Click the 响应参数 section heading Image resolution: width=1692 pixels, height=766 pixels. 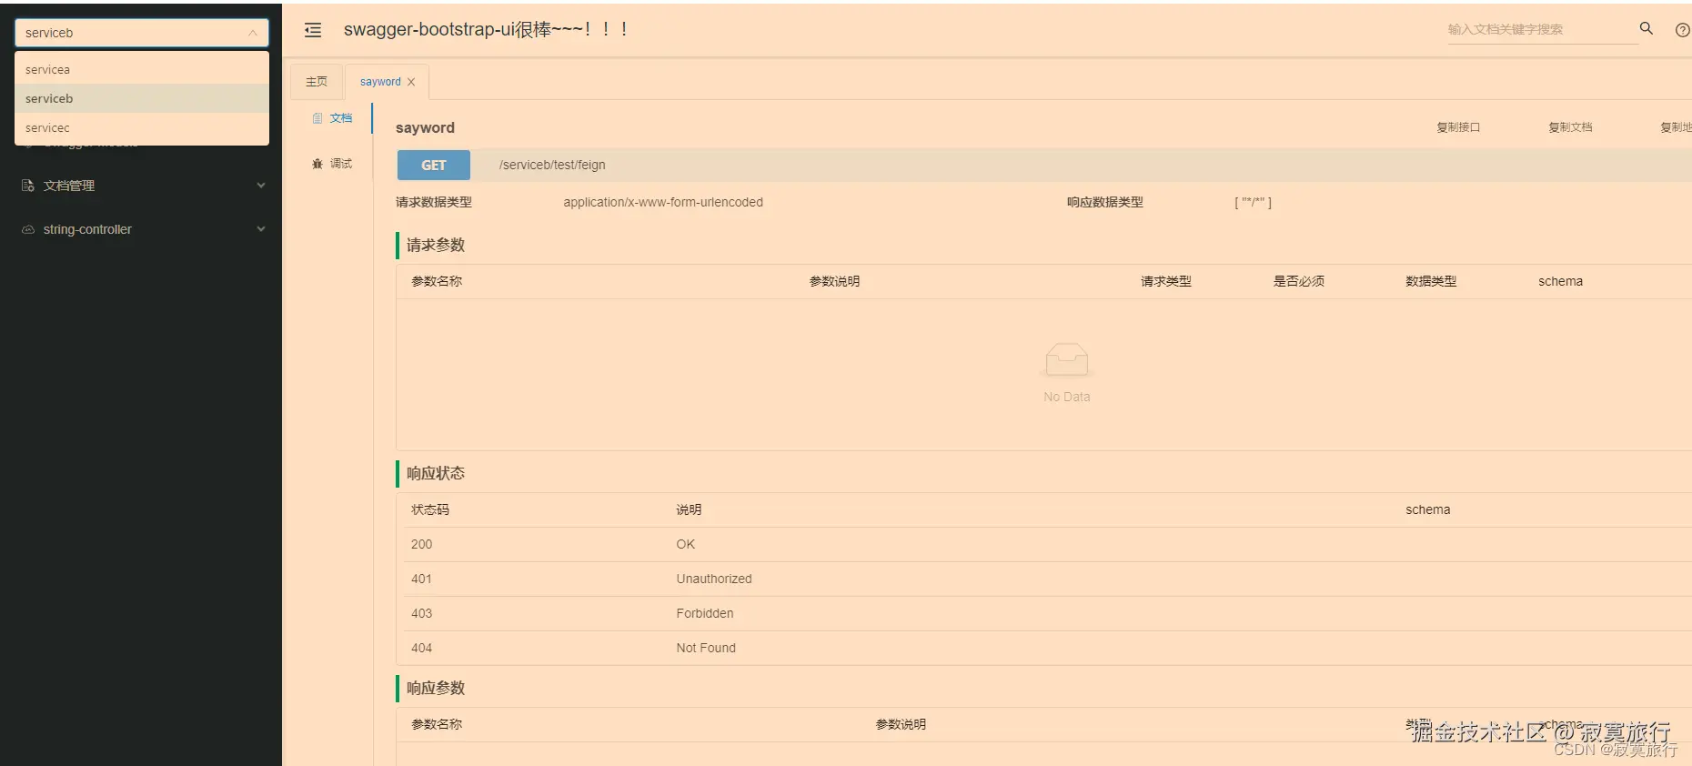click(436, 688)
